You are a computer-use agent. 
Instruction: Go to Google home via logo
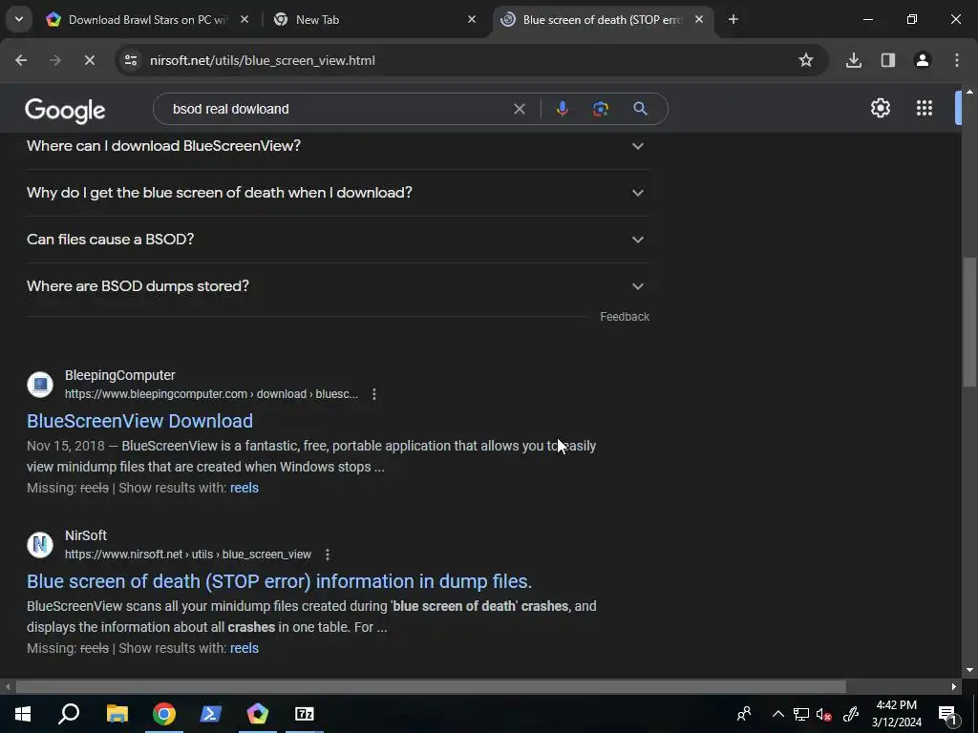[x=65, y=111]
